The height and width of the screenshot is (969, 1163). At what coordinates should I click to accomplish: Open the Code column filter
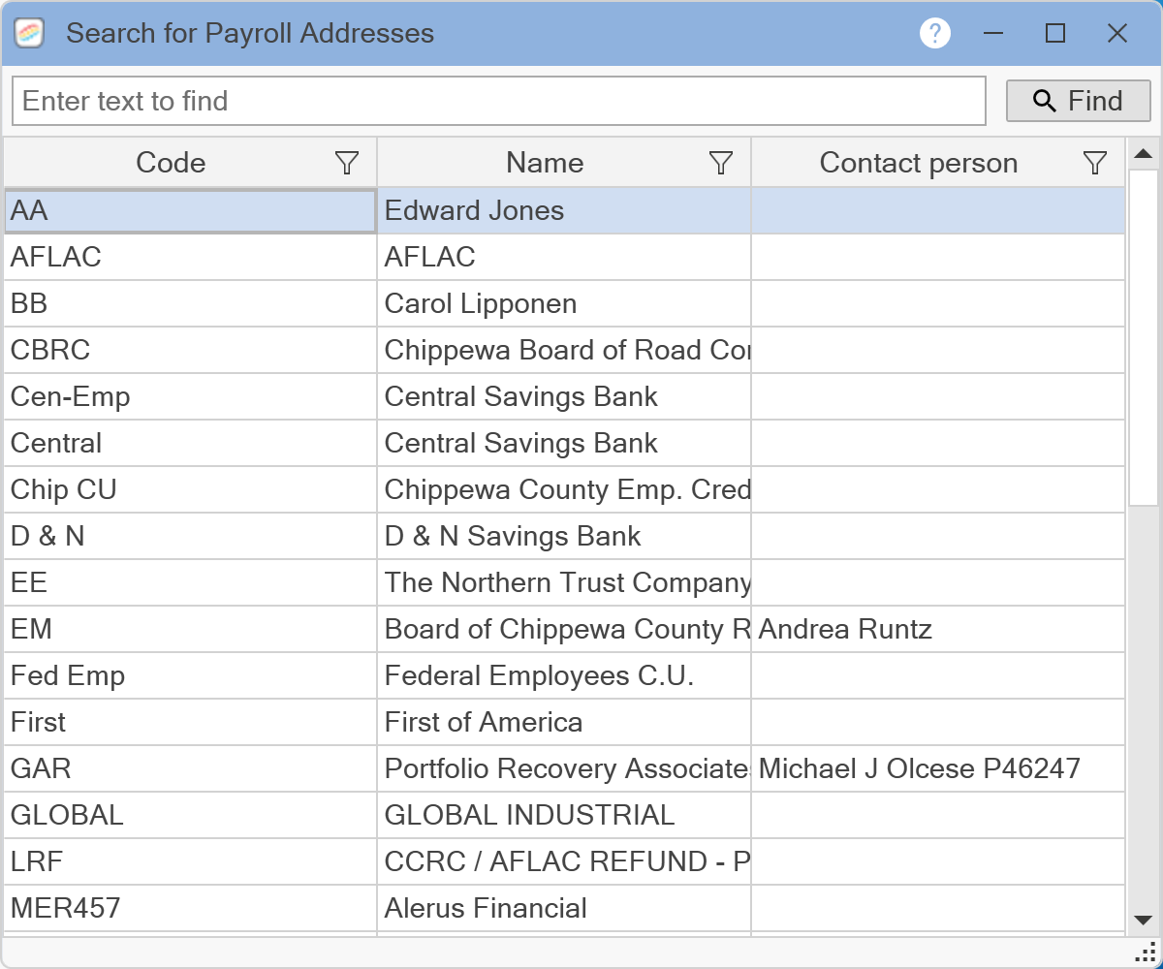point(347,163)
